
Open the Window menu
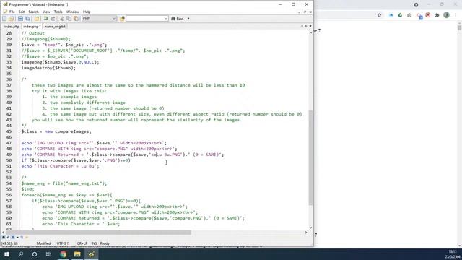pyautogui.click(x=72, y=12)
